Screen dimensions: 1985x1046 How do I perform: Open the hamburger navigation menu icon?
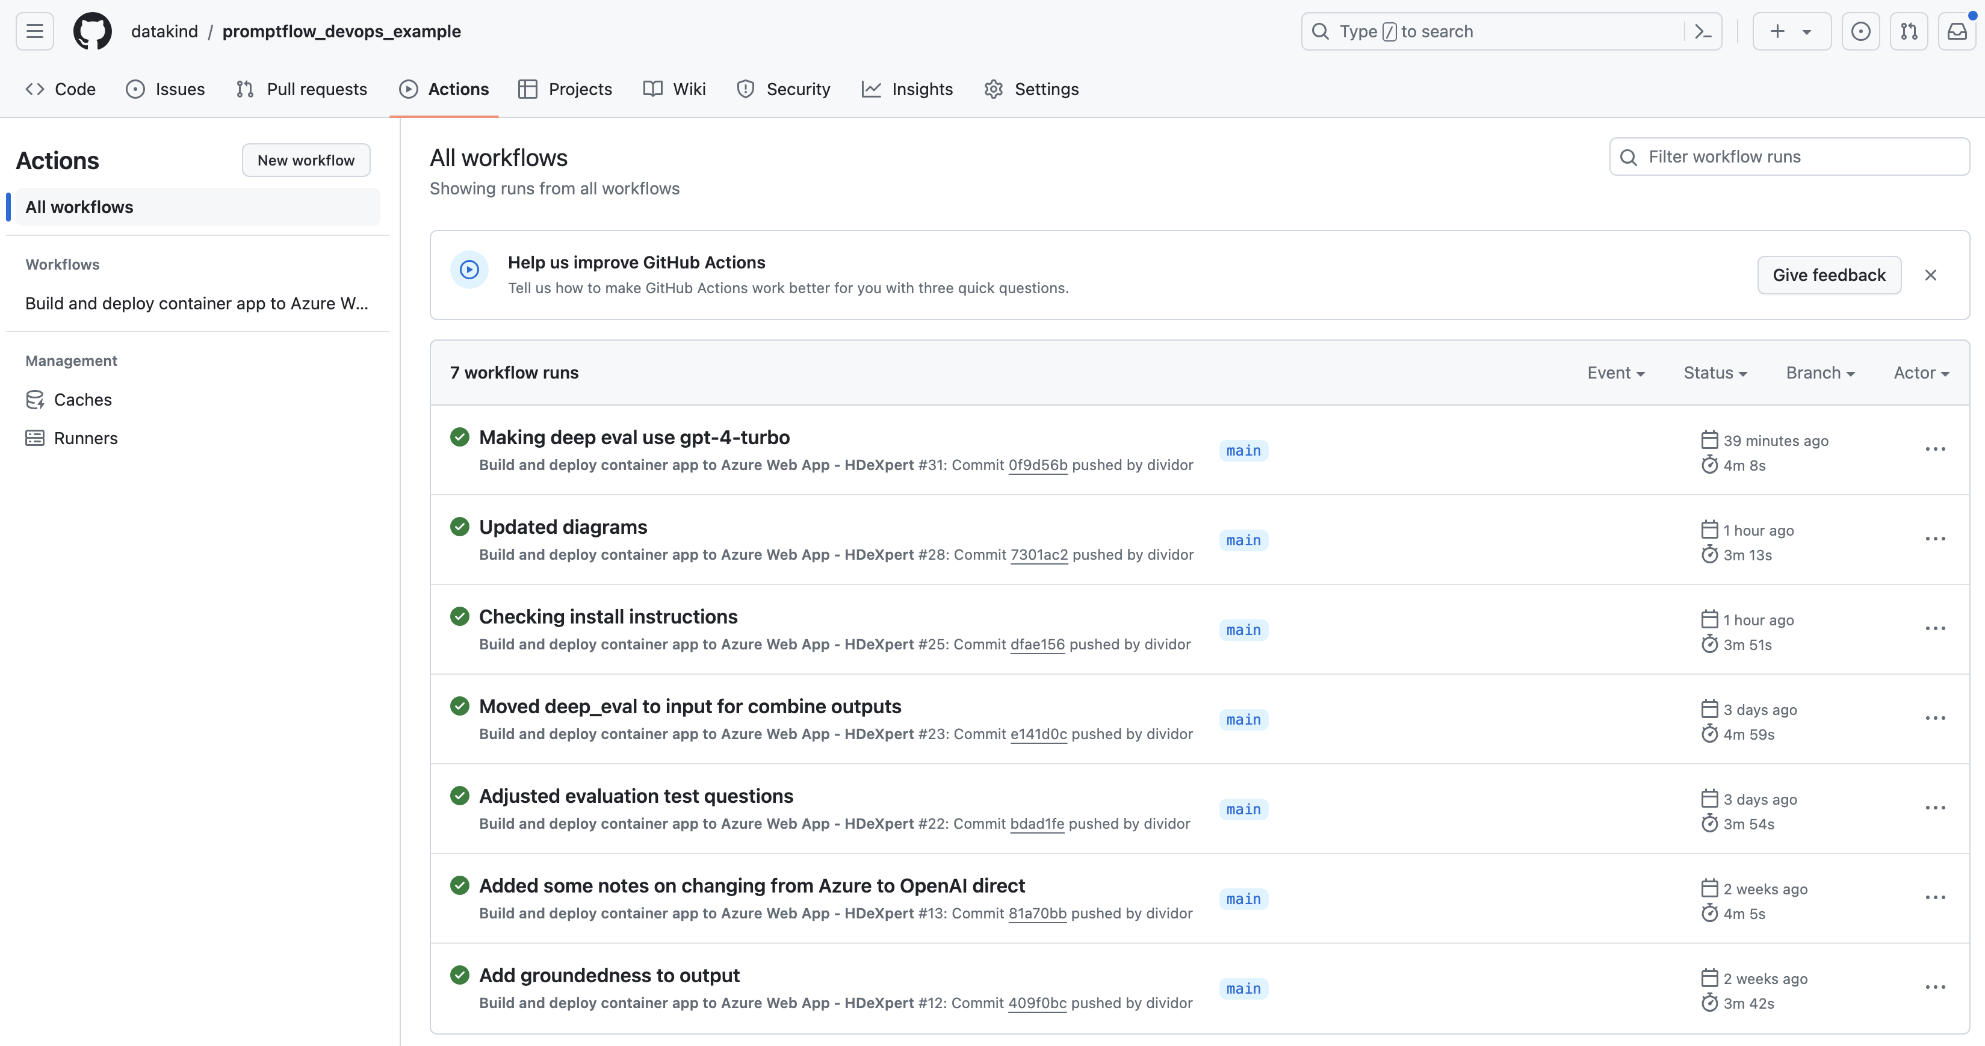35,31
